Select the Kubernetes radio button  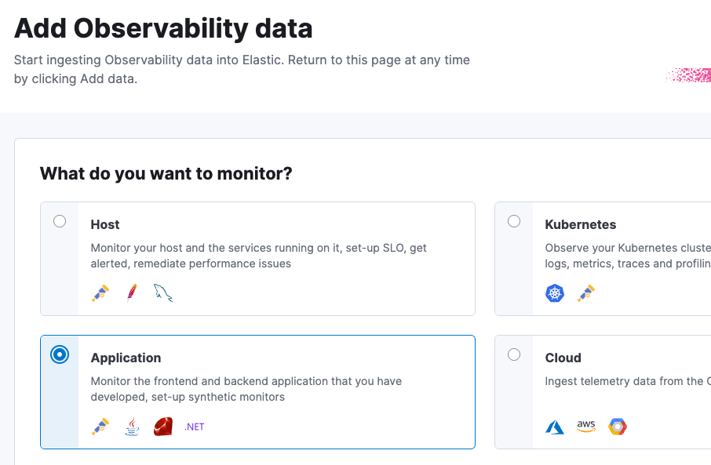click(x=514, y=221)
